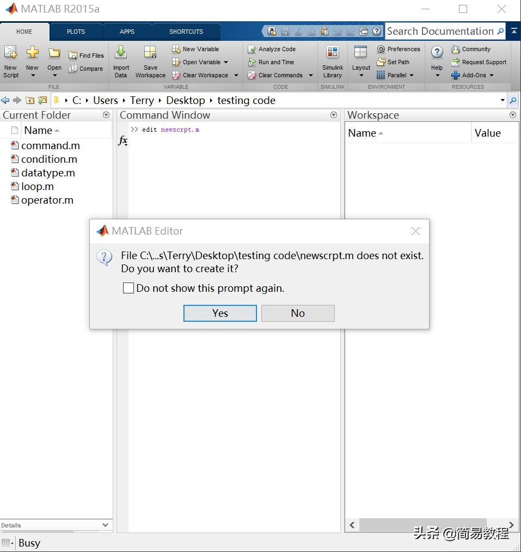Screen dimensions: 521x552
Task: Switch to the HOME tab
Action: pos(24,32)
